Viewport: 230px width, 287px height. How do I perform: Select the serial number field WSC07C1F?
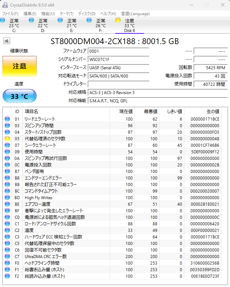[118, 59]
